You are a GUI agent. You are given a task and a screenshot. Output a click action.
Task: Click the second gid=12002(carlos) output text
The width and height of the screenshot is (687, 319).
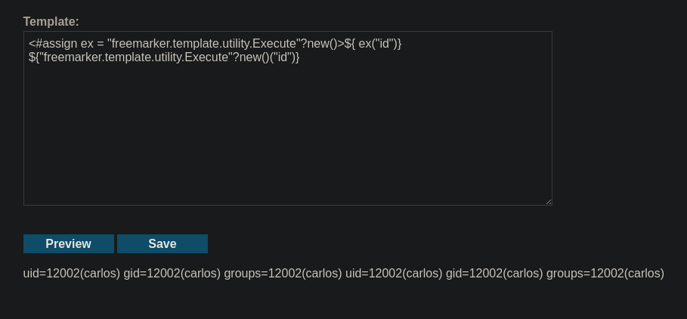coord(494,274)
